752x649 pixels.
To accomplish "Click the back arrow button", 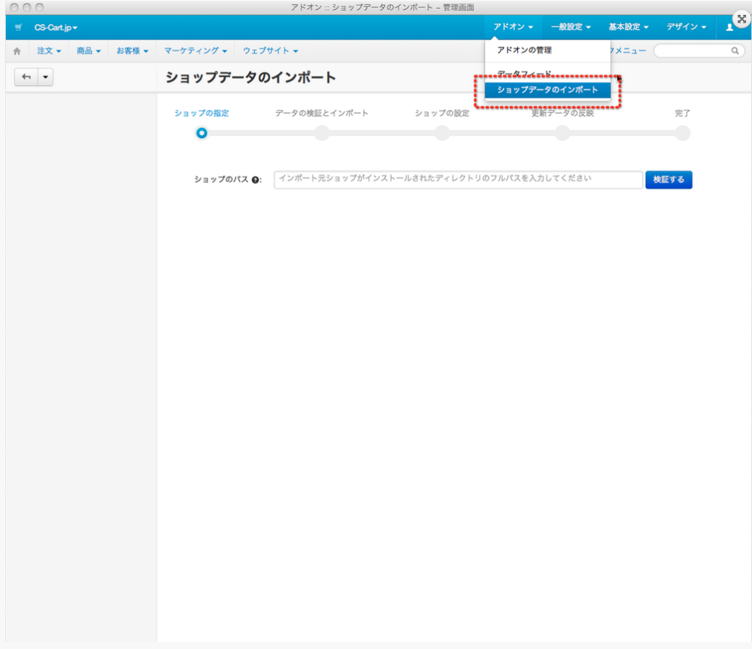I will click(x=26, y=77).
